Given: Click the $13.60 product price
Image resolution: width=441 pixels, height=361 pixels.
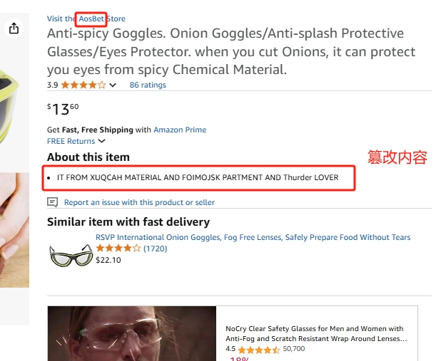Looking at the screenshot, I should [x=63, y=109].
